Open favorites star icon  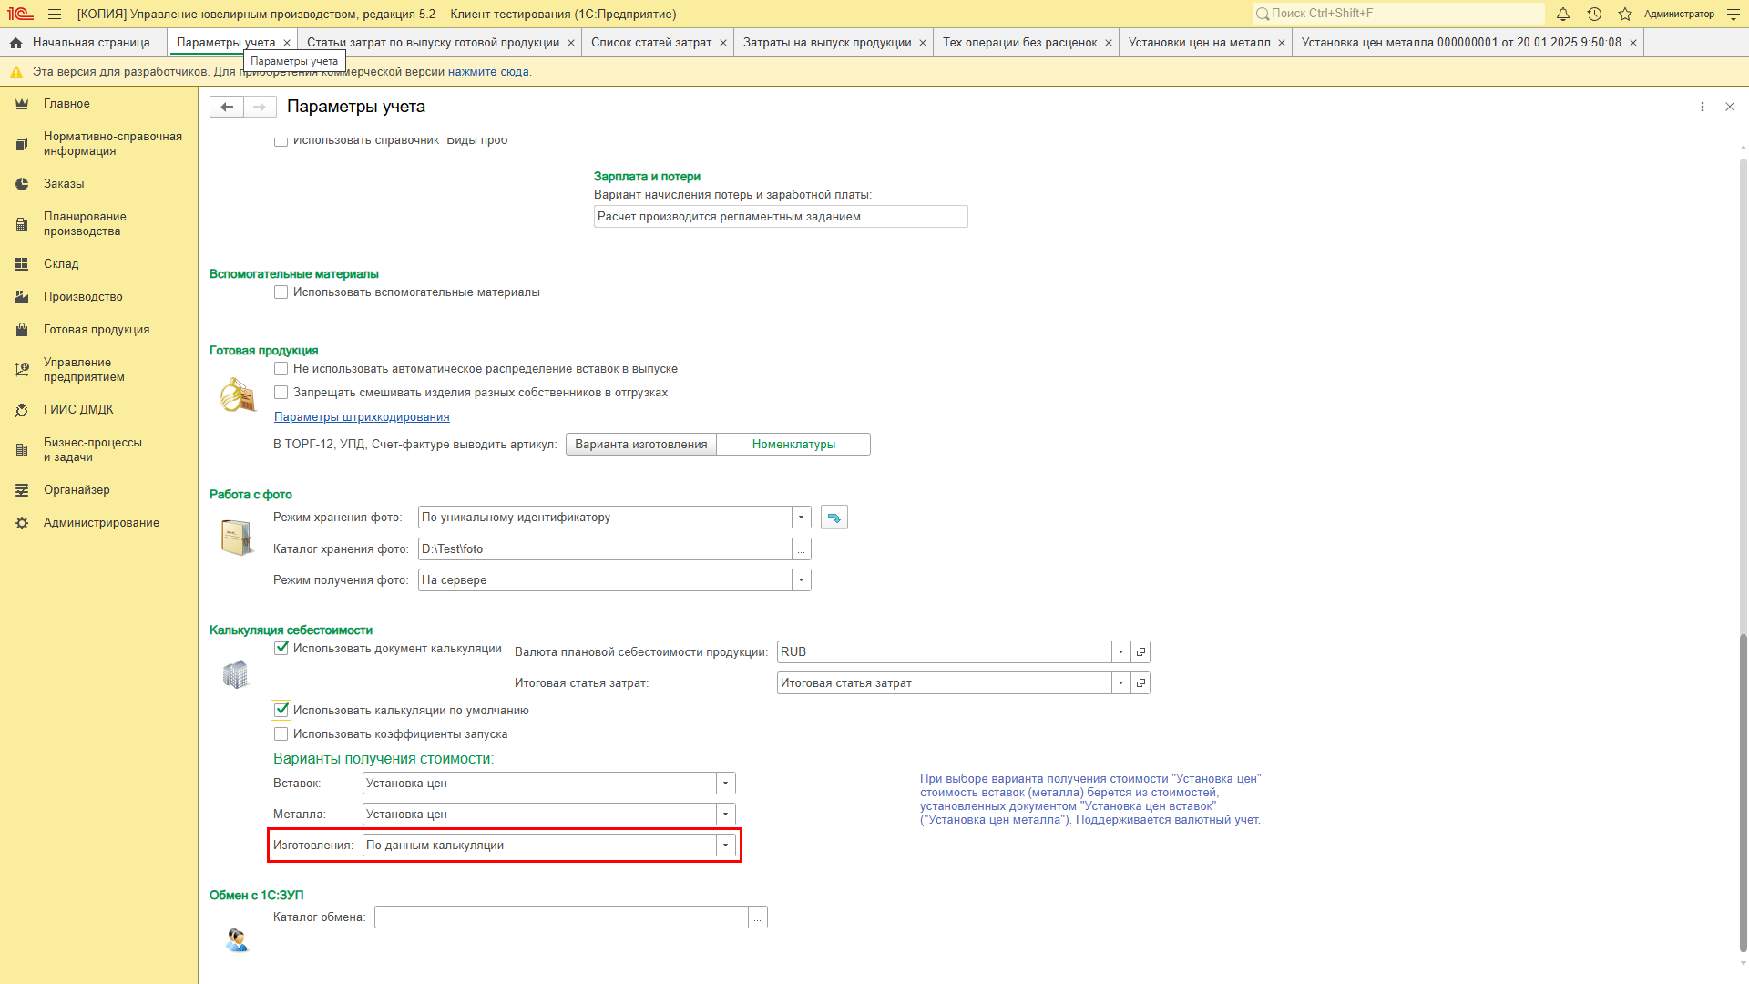1625,14
